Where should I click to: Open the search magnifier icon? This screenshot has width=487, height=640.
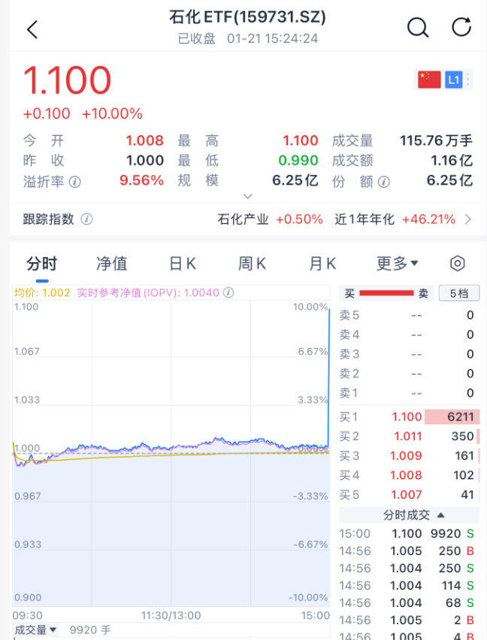click(x=417, y=28)
